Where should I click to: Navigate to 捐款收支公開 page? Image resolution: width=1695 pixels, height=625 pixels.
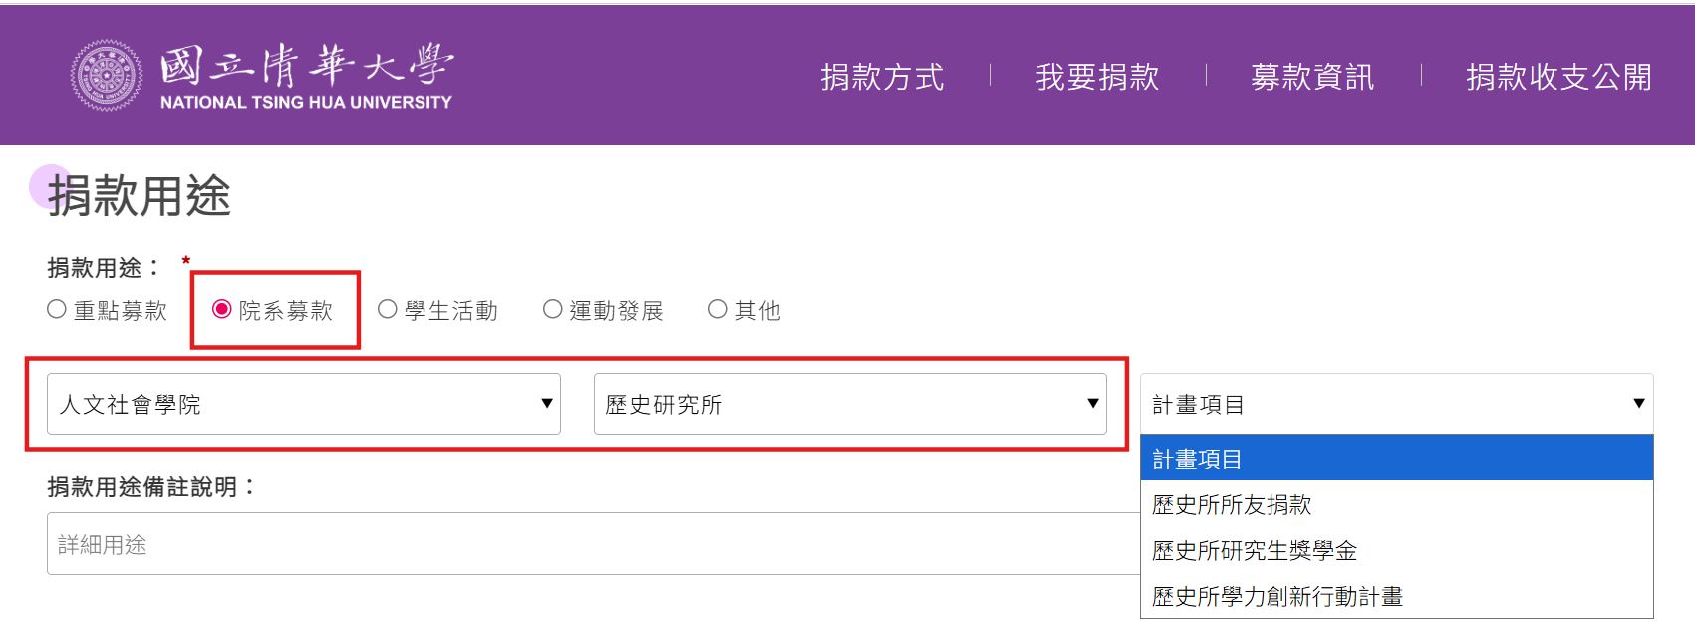tap(1558, 77)
